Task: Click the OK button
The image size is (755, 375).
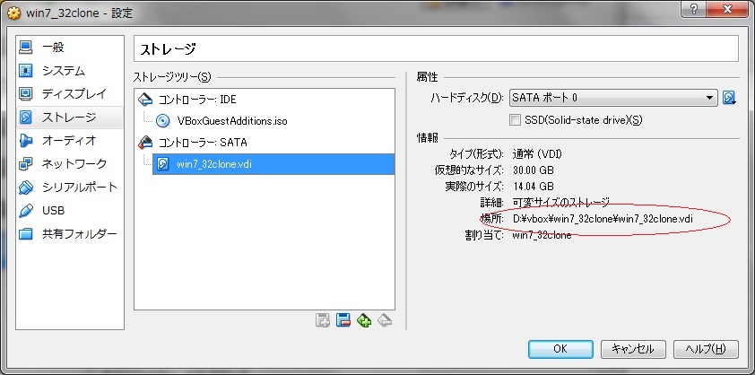Action: 560,349
